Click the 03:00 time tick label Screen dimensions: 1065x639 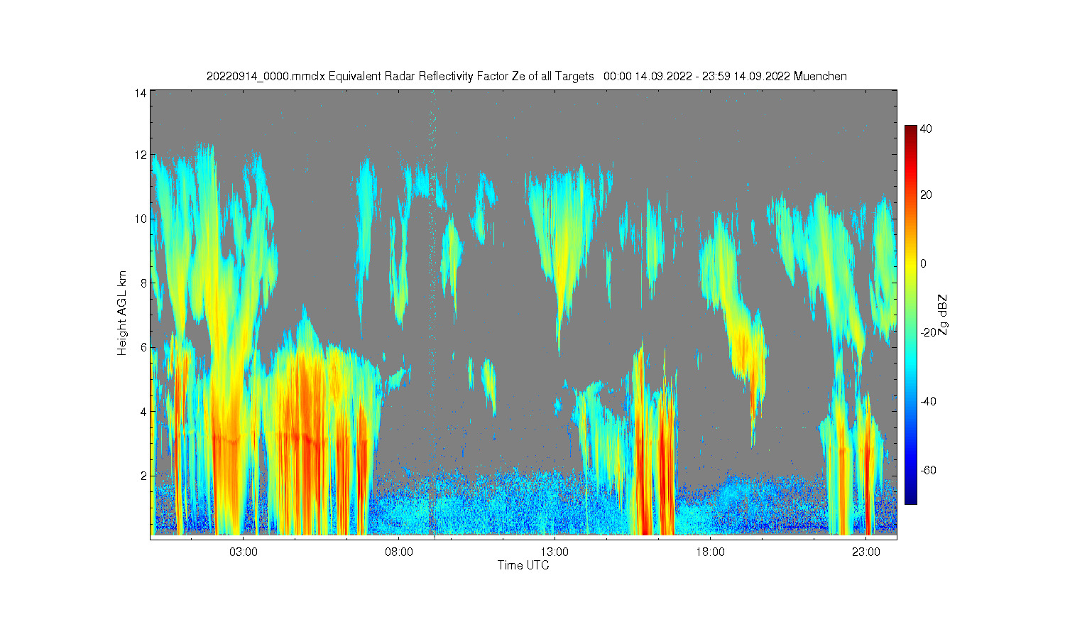[x=243, y=552]
